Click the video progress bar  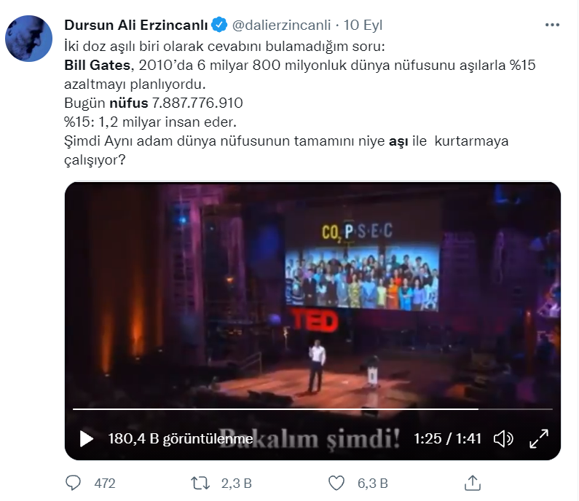point(312,409)
